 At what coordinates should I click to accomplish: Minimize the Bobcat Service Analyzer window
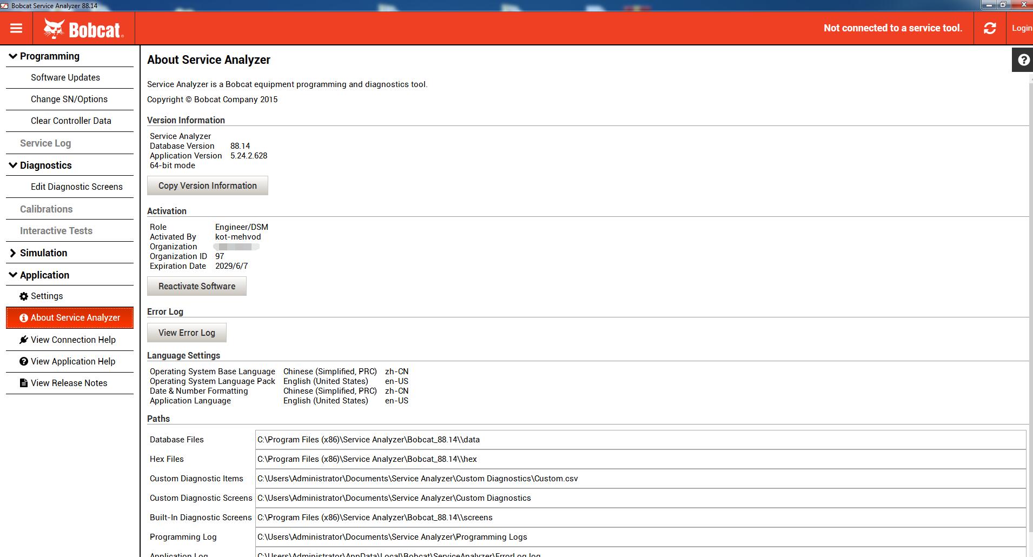click(989, 5)
